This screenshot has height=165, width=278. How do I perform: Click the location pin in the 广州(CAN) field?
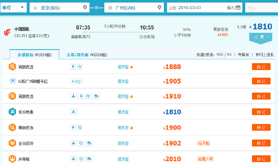pyautogui.click(x=159, y=7)
